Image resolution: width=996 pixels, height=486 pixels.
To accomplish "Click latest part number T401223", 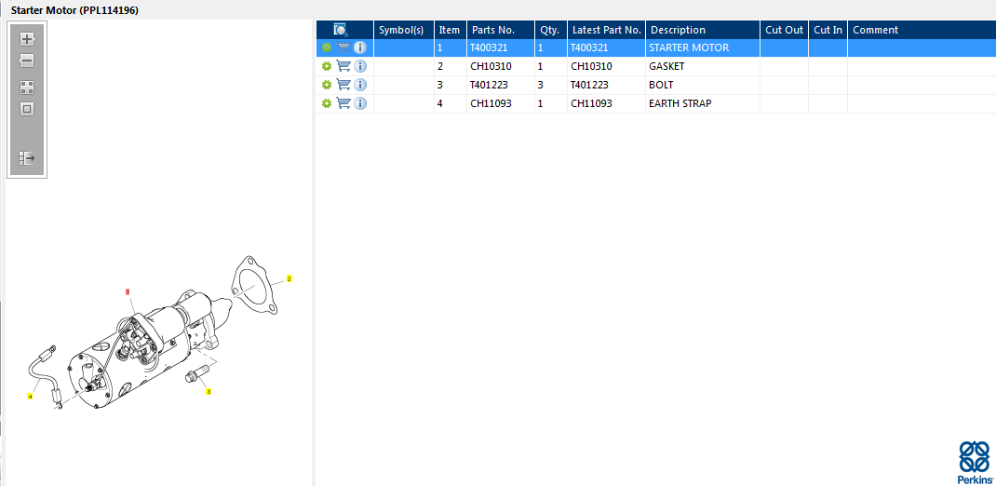I will pos(589,85).
